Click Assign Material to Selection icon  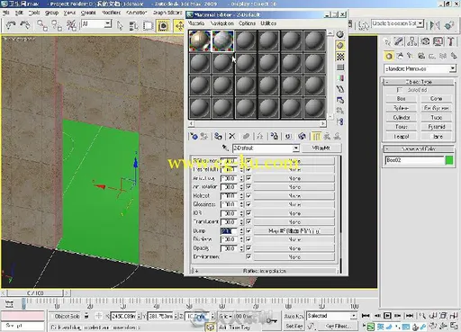pos(218,137)
